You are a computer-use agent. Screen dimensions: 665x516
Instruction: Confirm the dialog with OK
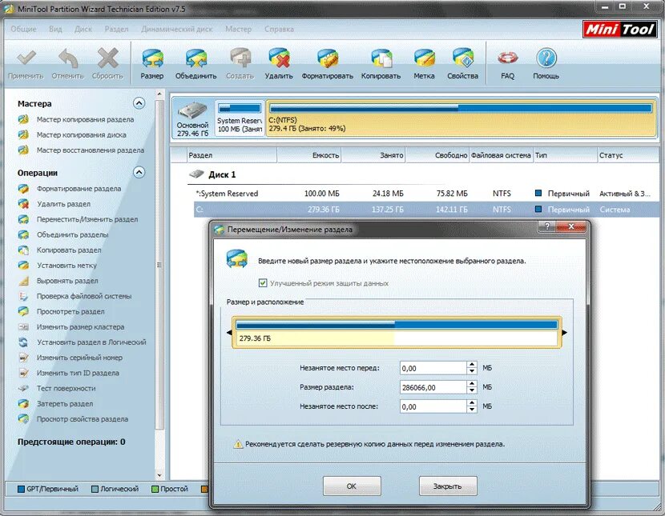[x=352, y=486]
